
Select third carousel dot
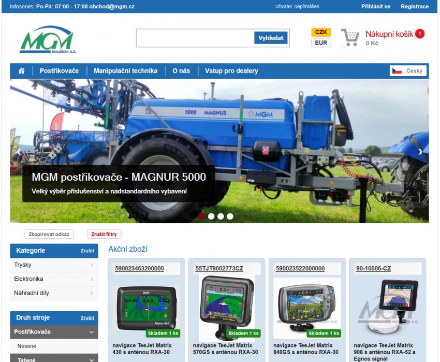[x=221, y=216]
